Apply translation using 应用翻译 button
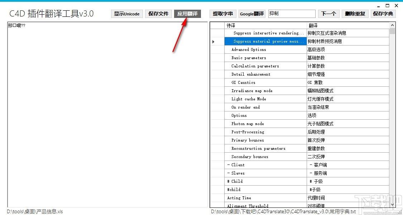Viewport: 403px width, 215px height. pyautogui.click(x=187, y=14)
